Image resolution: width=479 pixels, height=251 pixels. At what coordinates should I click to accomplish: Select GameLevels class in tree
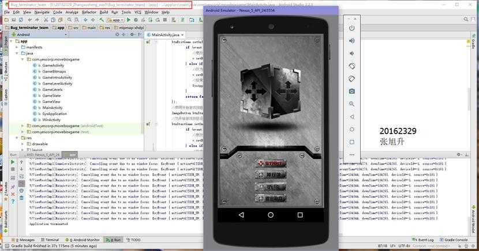[x=53, y=90]
